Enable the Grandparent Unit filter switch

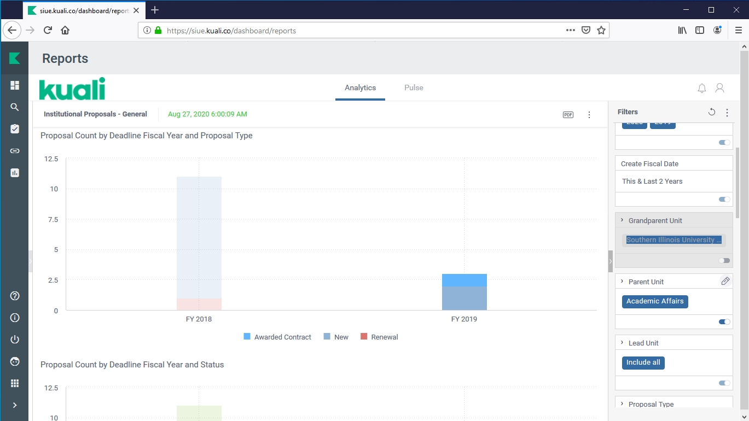tap(724, 261)
